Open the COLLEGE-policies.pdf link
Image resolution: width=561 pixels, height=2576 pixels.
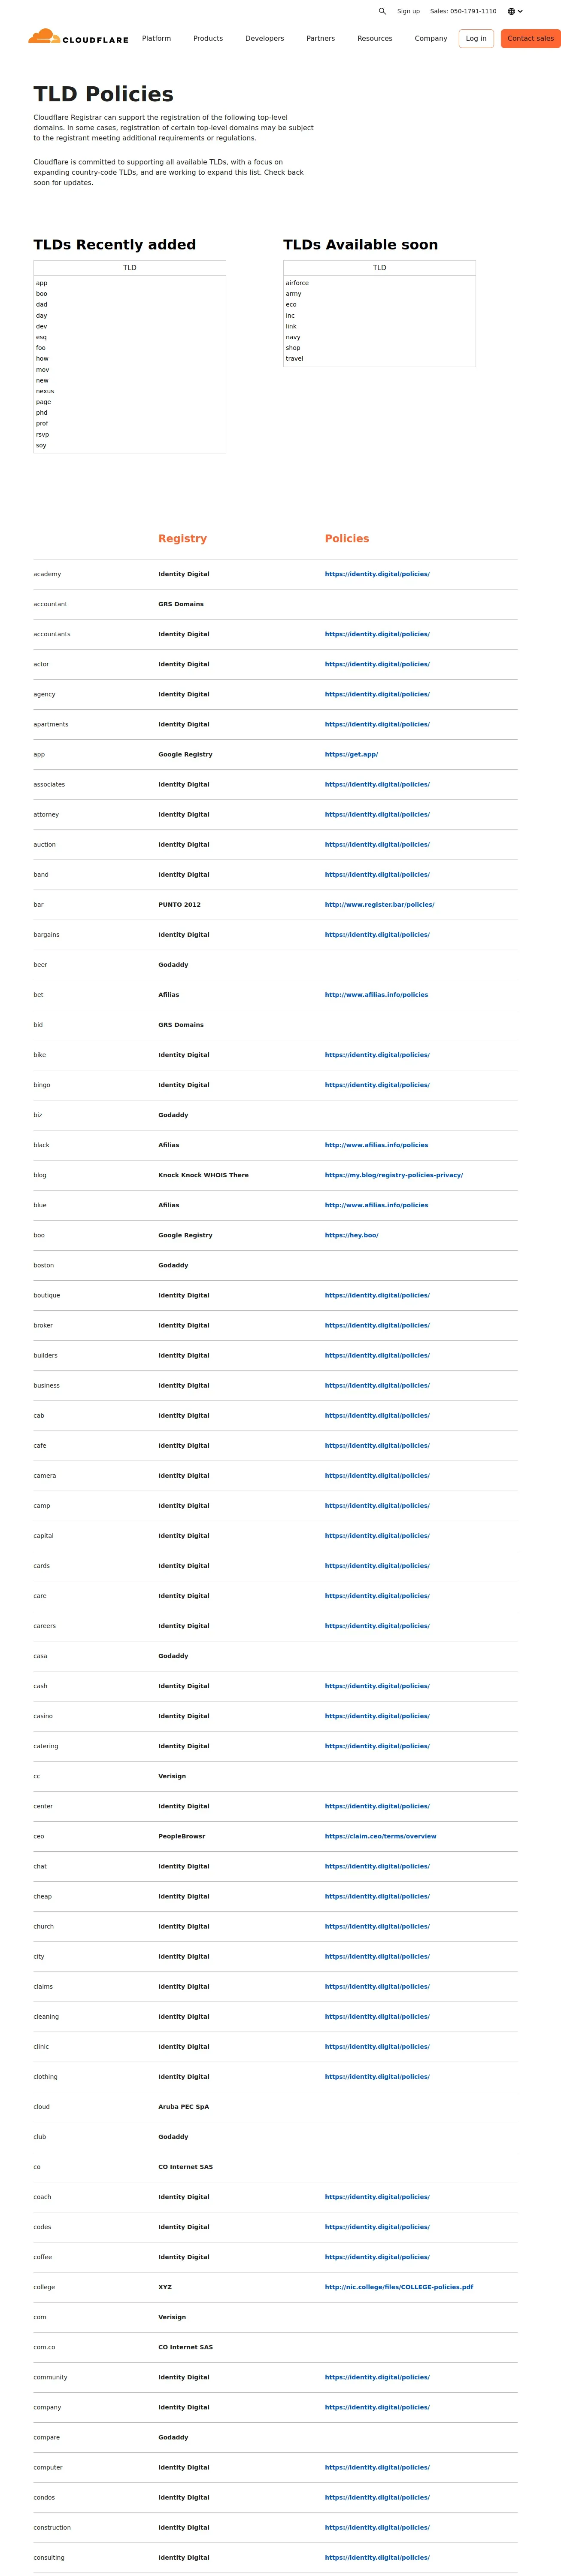(x=398, y=2287)
